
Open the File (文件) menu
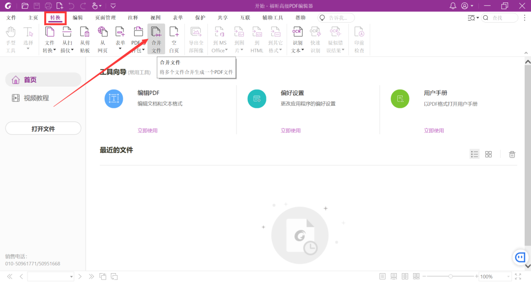point(11,18)
